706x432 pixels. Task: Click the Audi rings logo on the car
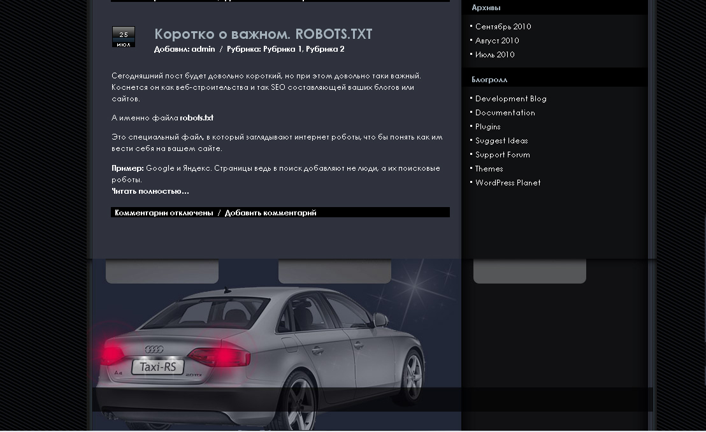coord(154,349)
